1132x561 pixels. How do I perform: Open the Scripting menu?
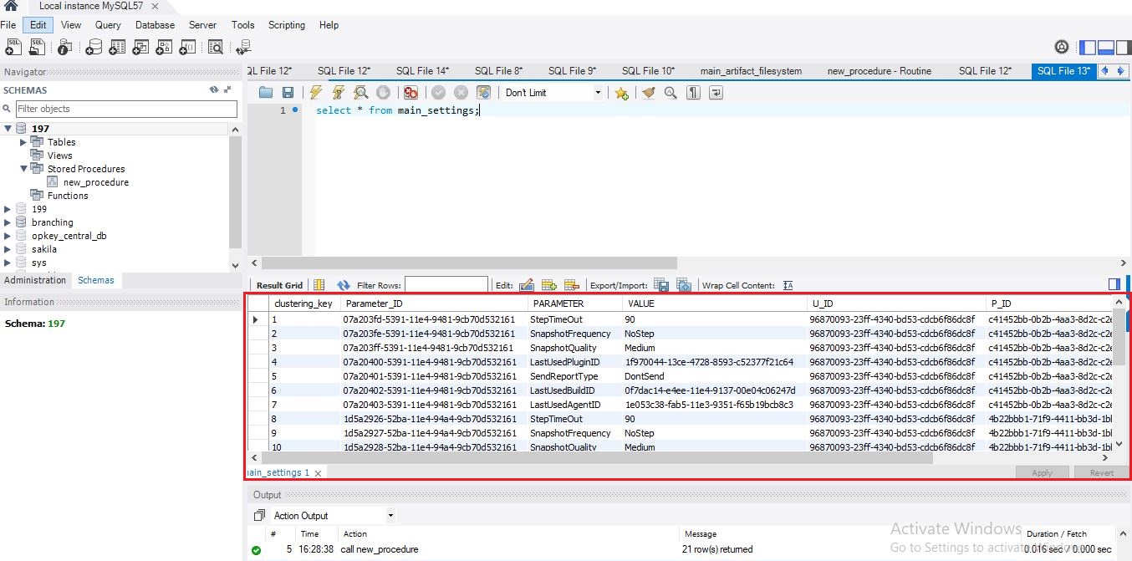pos(287,25)
